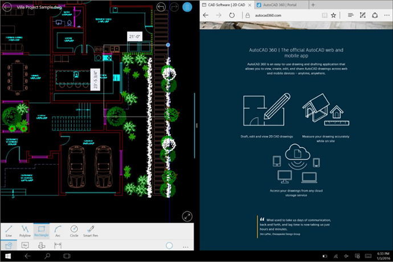Toggle favorite star for this page

tap(334, 14)
